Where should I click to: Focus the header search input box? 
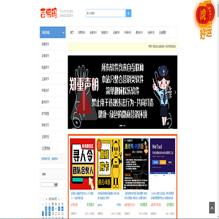[106, 13]
